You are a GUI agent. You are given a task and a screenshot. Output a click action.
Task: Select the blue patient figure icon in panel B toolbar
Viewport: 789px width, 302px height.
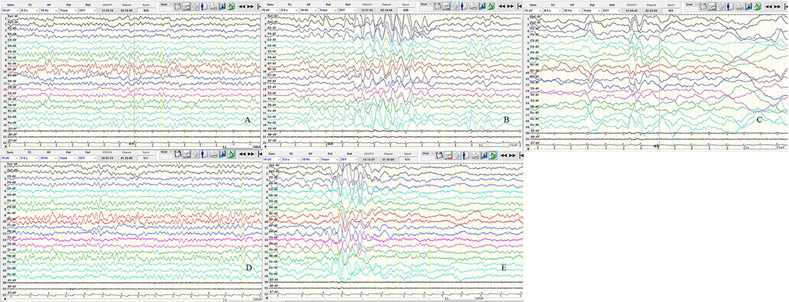pyautogui.click(x=463, y=5)
